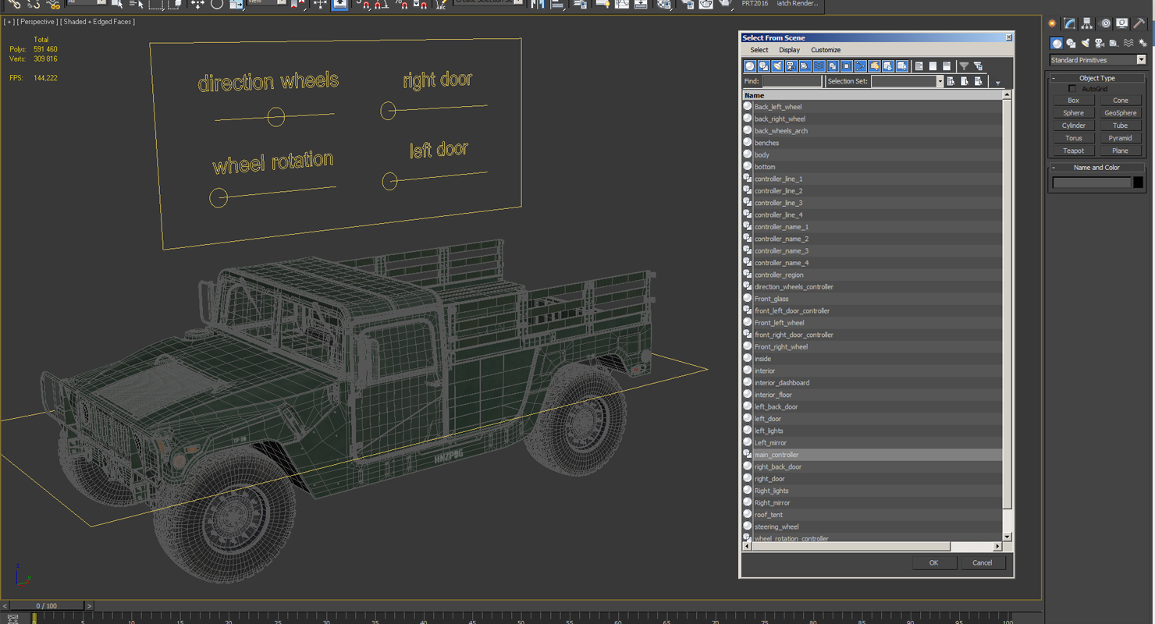Open advanced filter icon beside the funnel

pyautogui.click(x=978, y=66)
